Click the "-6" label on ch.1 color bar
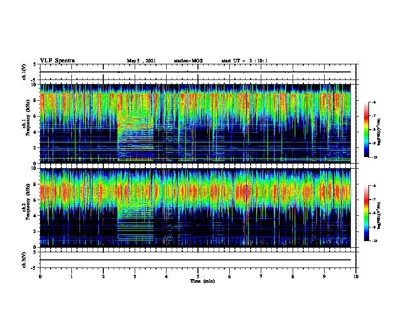Screen dimensions: 401x310 point(374,102)
